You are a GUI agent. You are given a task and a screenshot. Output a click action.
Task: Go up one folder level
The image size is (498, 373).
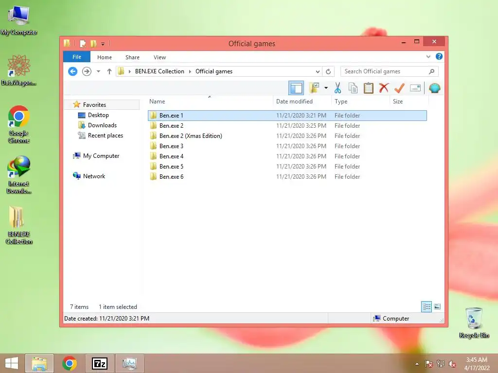tap(109, 71)
